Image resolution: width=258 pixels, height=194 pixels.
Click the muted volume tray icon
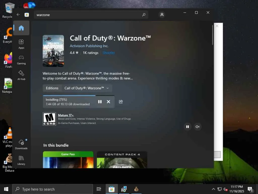[225, 189]
